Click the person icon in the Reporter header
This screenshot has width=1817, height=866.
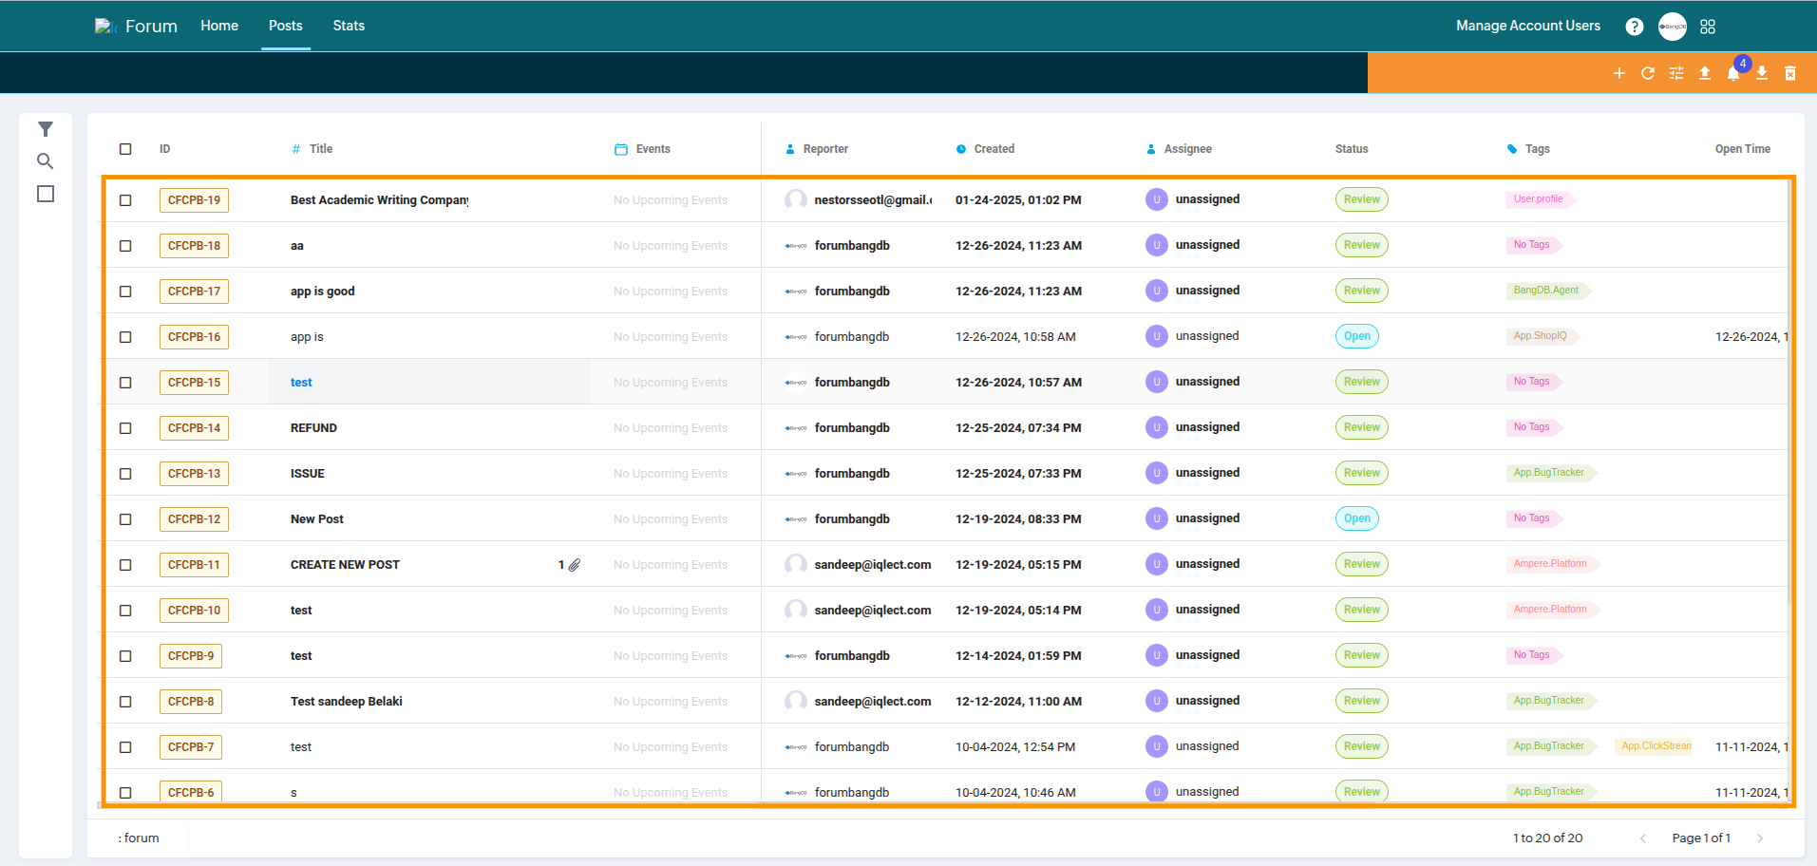[790, 149]
